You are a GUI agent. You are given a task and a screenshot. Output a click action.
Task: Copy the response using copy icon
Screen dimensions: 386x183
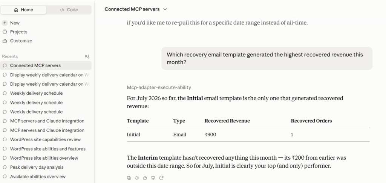pos(129,178)
